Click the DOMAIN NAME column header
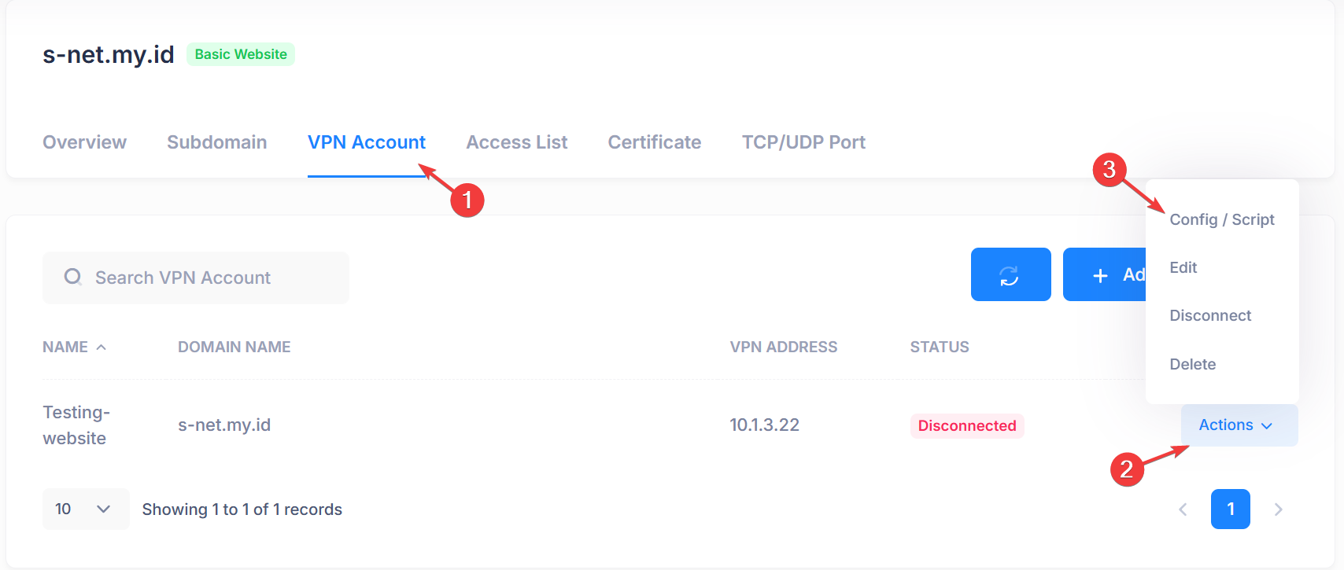The width and height of the screenshot is (1344, 570). tap(234, 347)
